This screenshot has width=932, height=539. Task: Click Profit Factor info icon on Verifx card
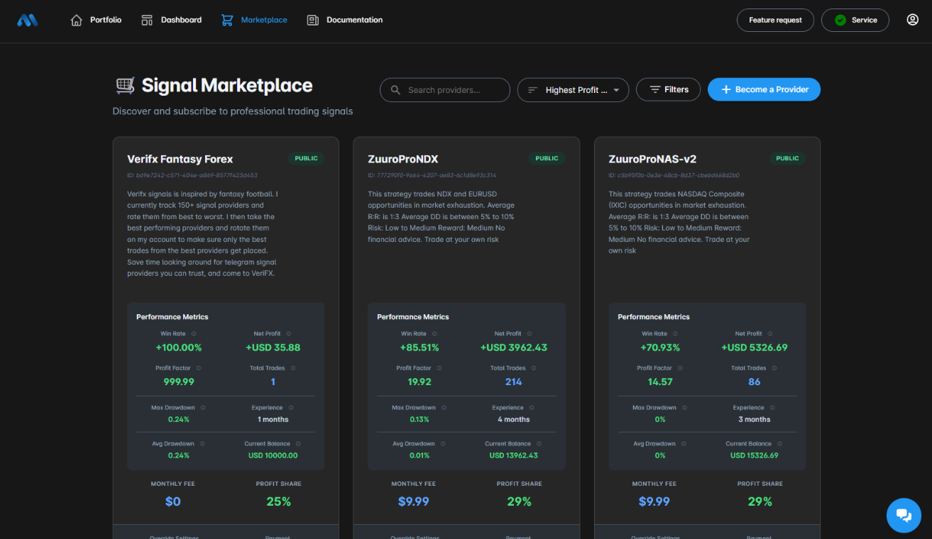click(x=199, y=368)
